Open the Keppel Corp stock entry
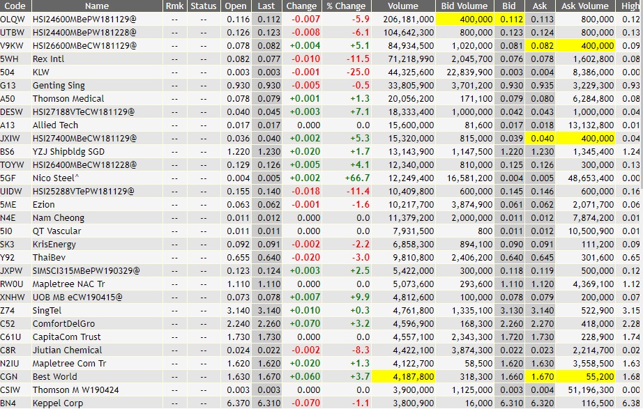 [x=59, y=402]
